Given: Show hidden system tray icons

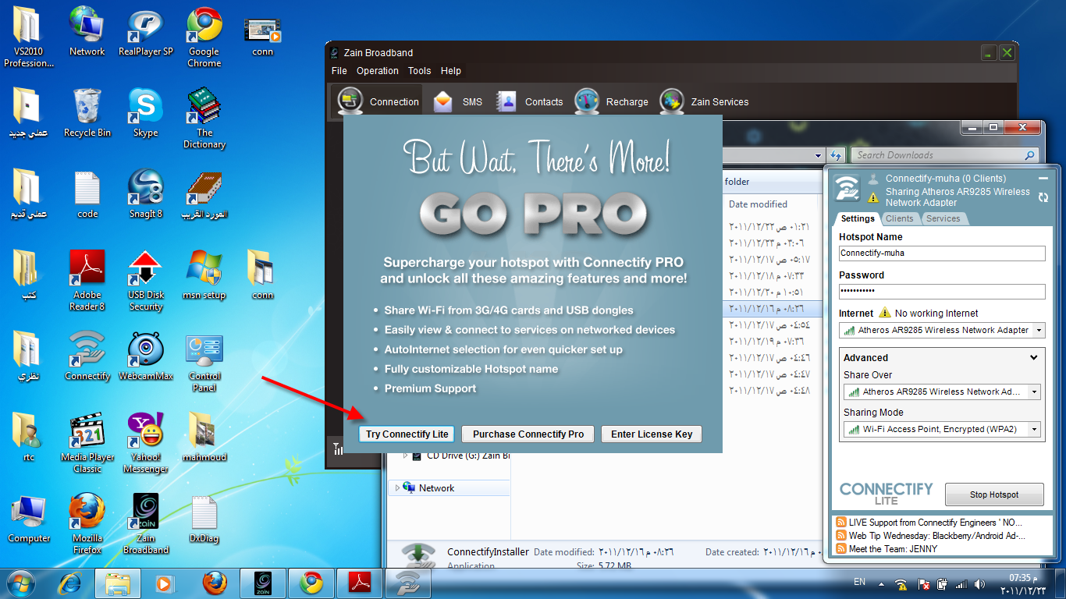Looking at the screenshot, I should point(881,583).
